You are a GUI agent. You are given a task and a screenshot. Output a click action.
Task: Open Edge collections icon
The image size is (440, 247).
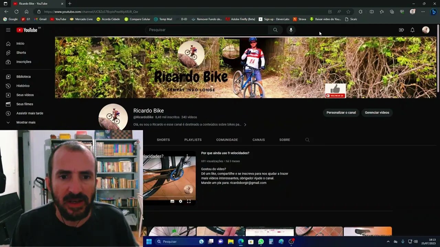[392, 12]
